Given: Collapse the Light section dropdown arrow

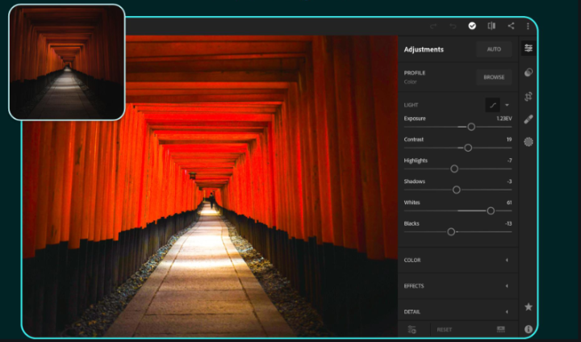Looking at the screenshot, I should point(507,105).
